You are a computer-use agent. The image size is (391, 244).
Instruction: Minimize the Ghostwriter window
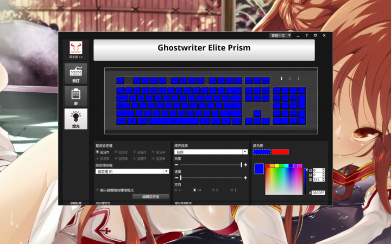click(x=298, y=36)
